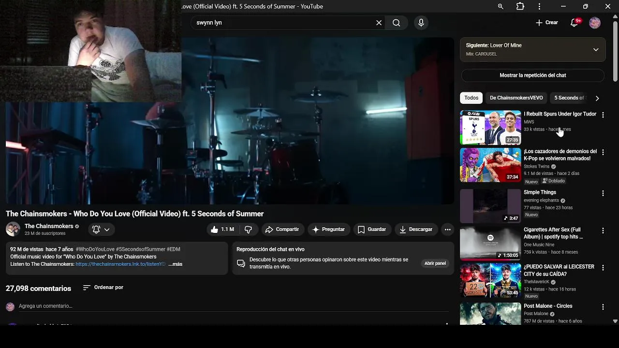This screenshot has height=348, width=619.
Task: Select the 5 Seconds of chip
Action: [569, 98]
